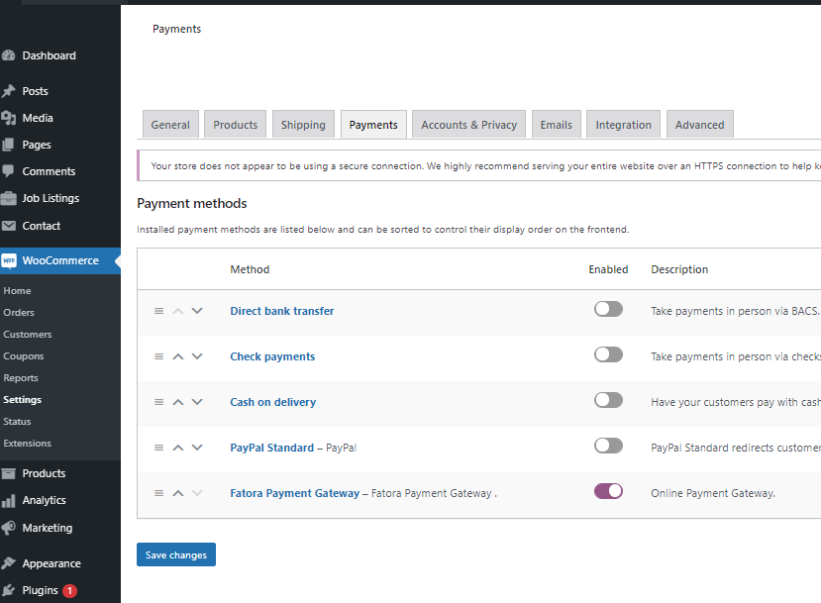
Task: Grab the drag handle for Direct bank transfer
Action: coord(159,311)
